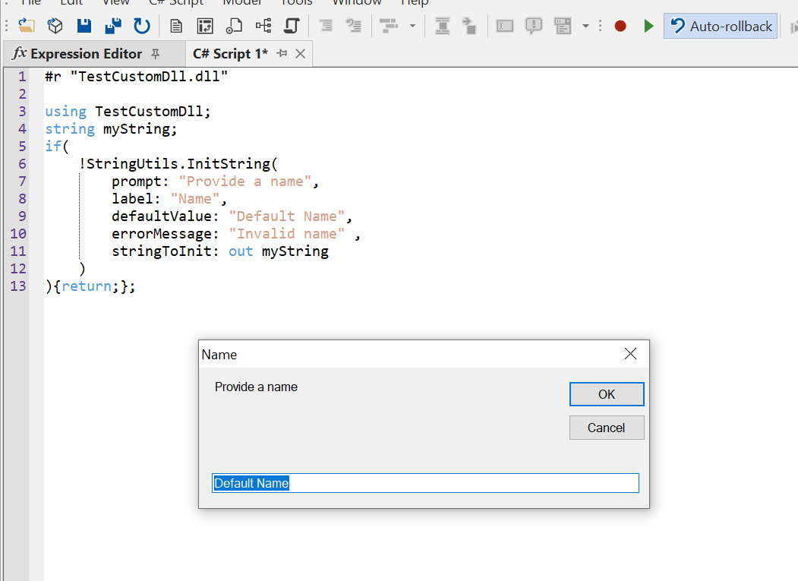Open the new document icon on the toolbar

pos(175,25)
